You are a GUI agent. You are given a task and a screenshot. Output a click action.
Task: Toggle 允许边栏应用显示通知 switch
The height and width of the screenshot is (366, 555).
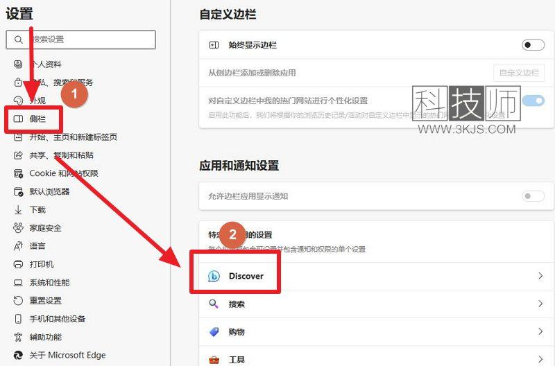click(533, 196)
